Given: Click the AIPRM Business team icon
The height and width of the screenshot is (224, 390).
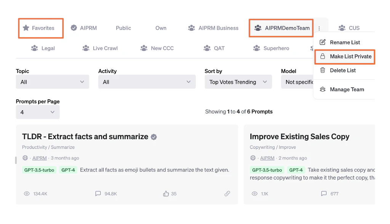Looking at the screenshot, I should pos(191,28).
